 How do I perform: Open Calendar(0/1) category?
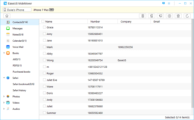tap(19, 41)
